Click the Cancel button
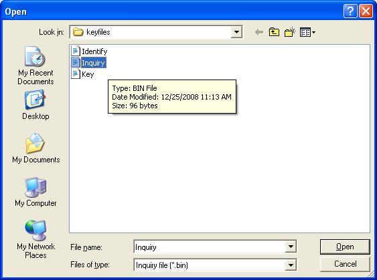Image resolution: width=377 pixels, height=280 pixels. (345, 264)
